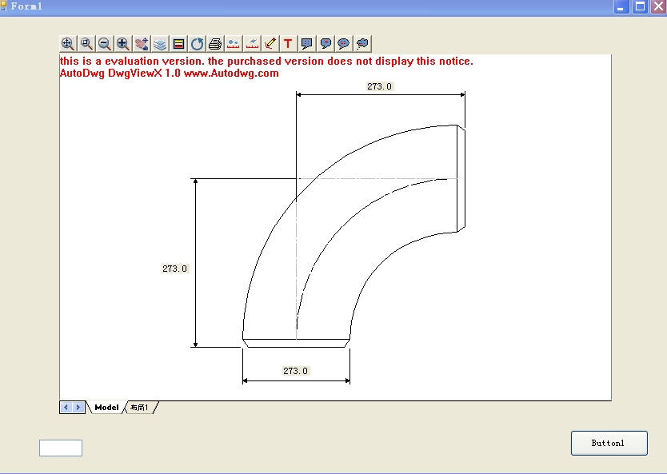Choose the pencil markup tool
Screen dimensions: 667x474
pos(270,44)
